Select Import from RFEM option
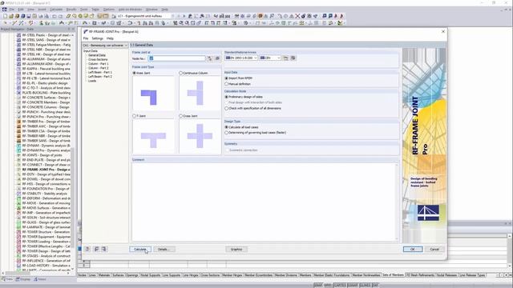 226,78
